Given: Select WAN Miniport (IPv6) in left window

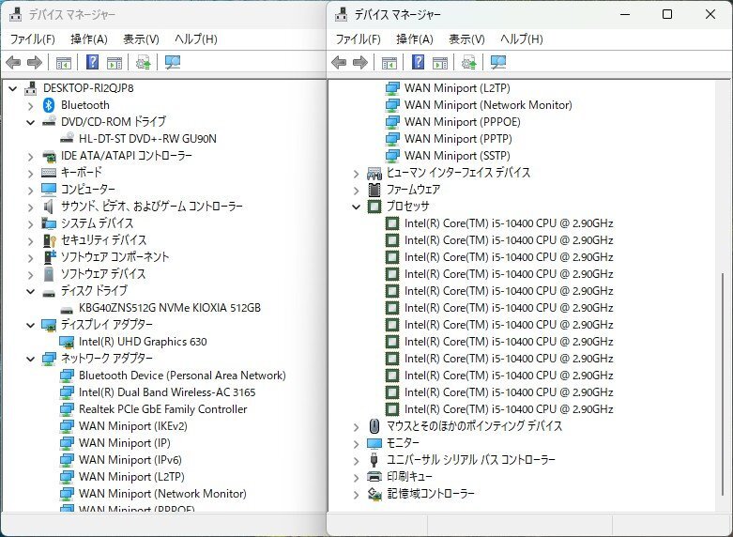Looking at the screenshot, I should tap(130, 459).
